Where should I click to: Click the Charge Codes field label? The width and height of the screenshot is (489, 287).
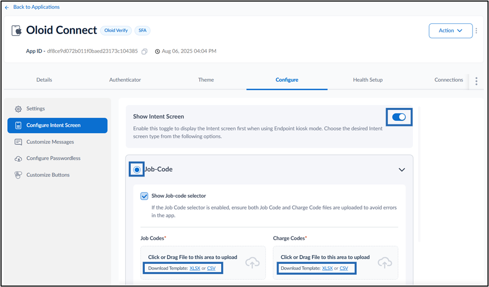[x=290, y=238]
